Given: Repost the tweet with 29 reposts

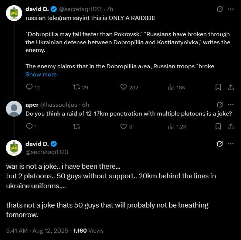Looking at the screenshot, I should coord(77,87).
